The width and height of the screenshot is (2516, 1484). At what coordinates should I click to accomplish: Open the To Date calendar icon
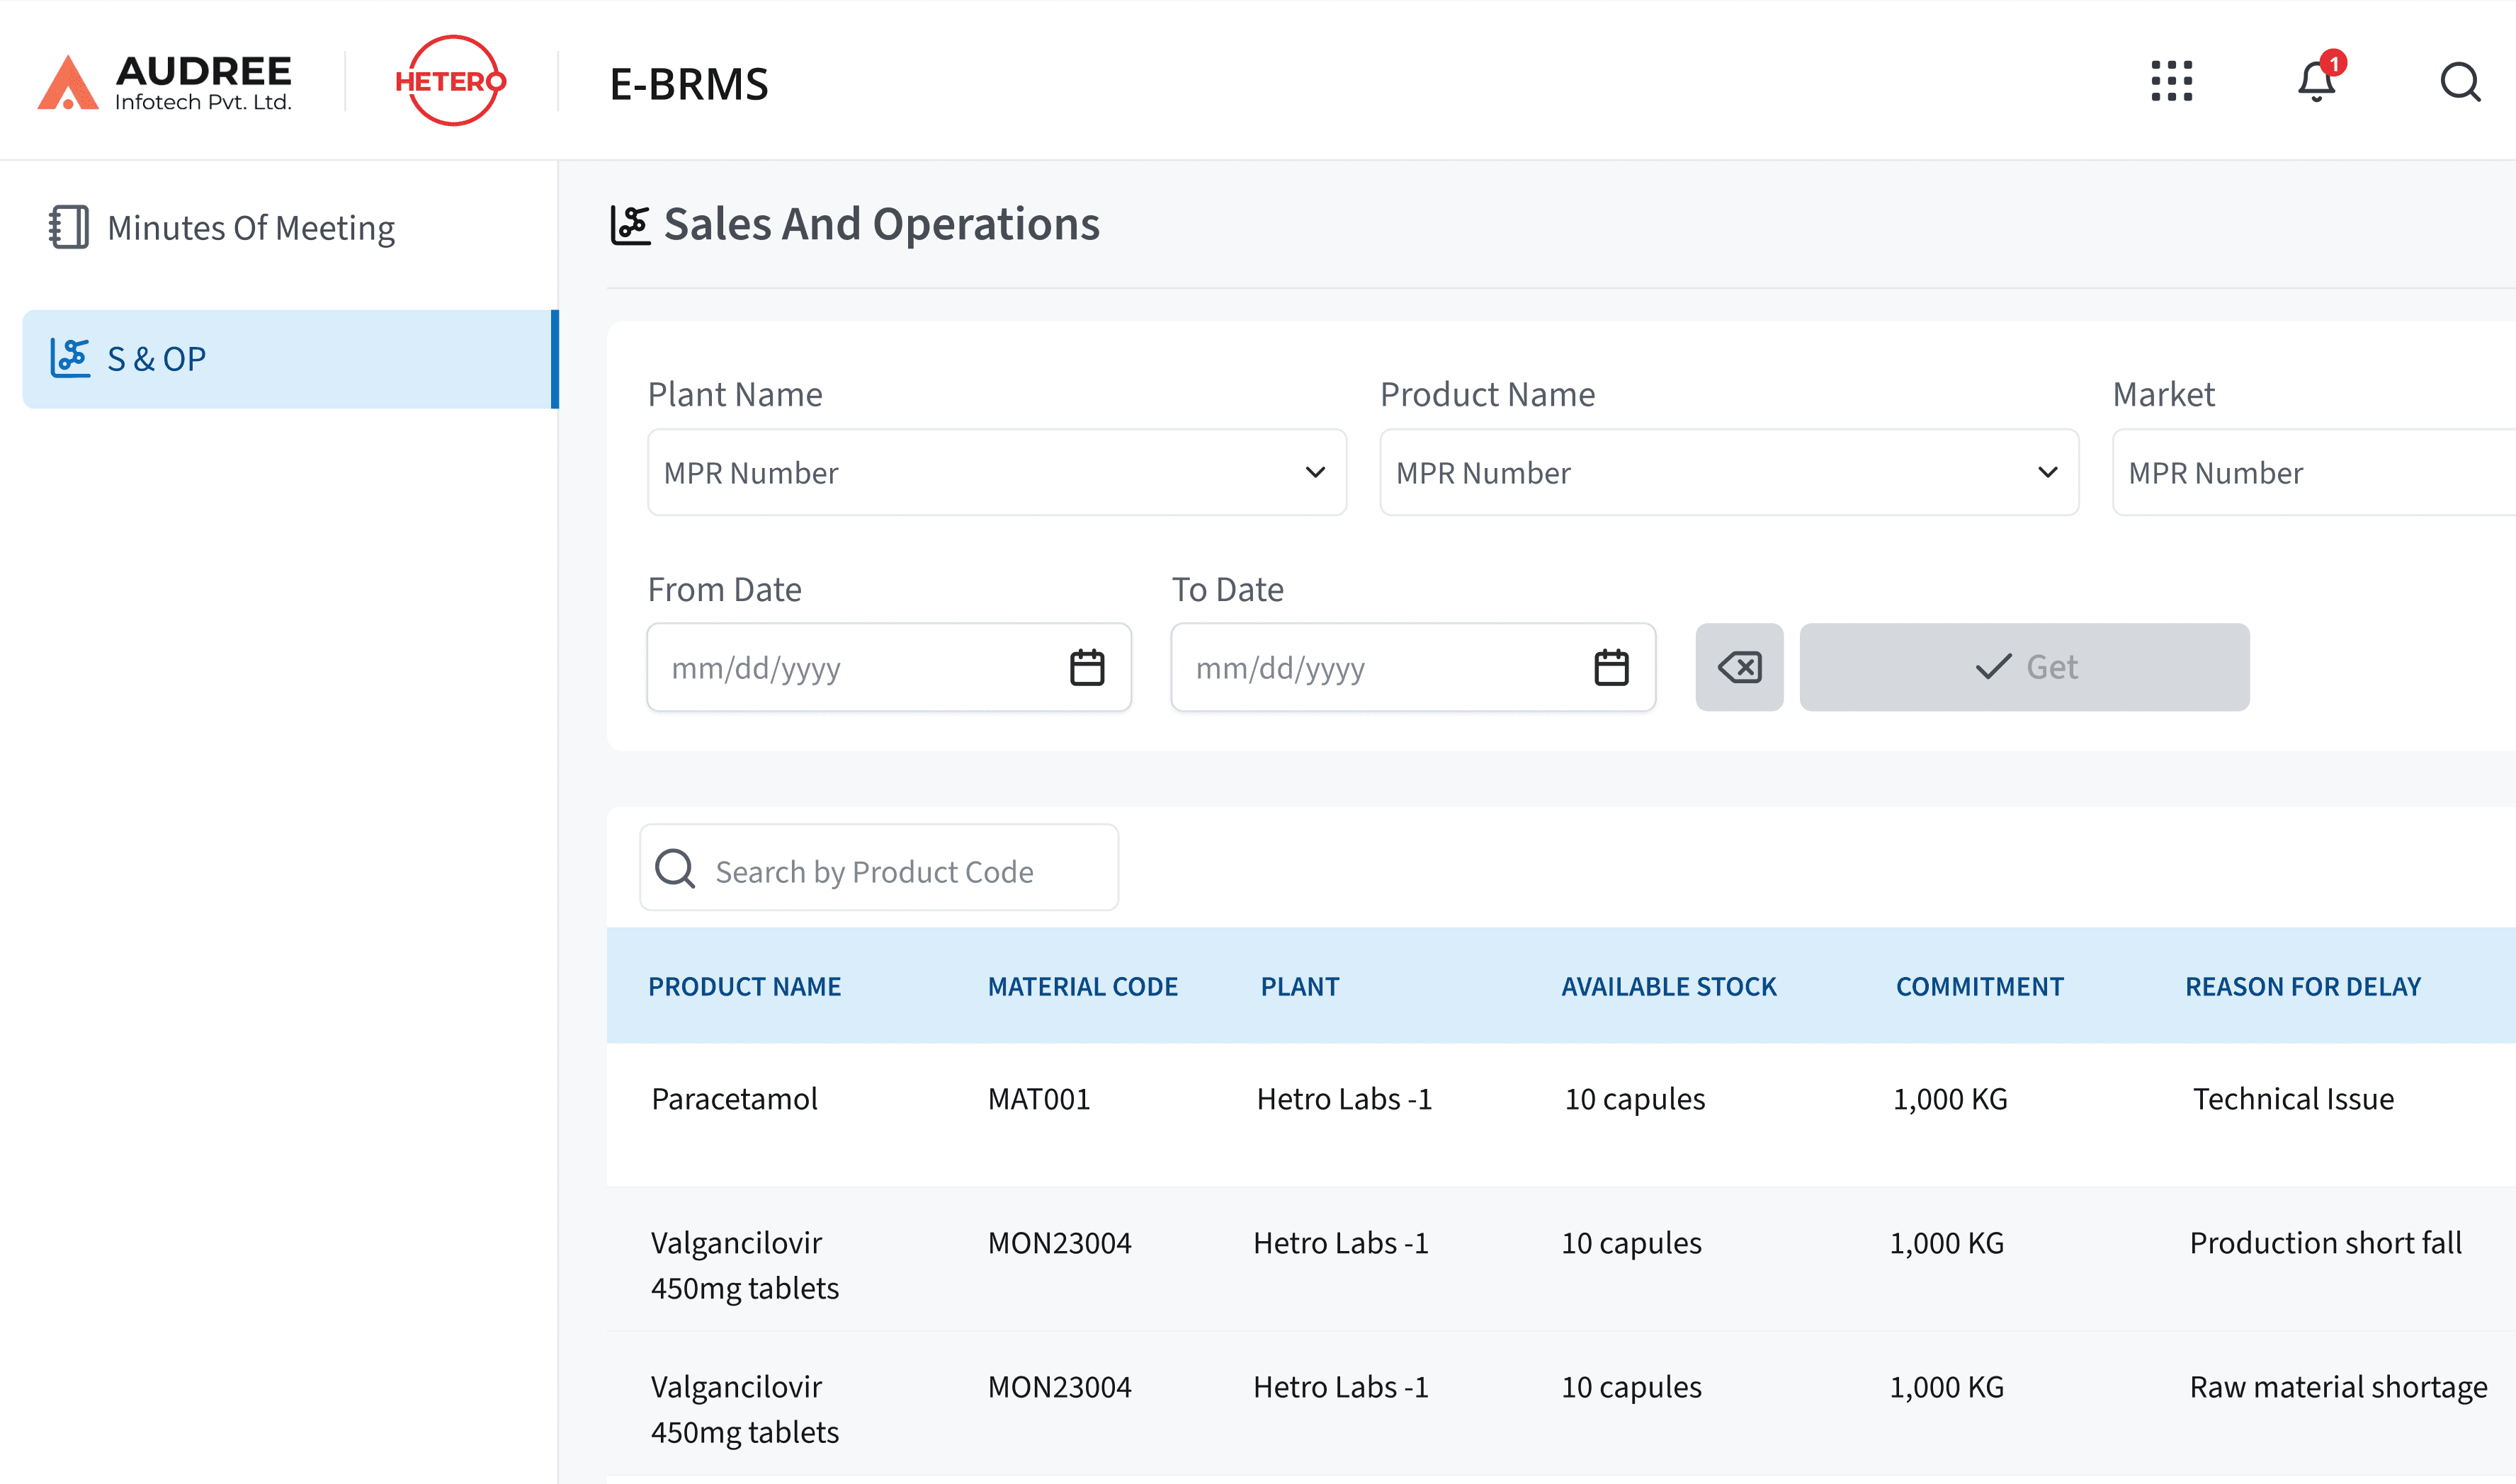[1611, 666]
